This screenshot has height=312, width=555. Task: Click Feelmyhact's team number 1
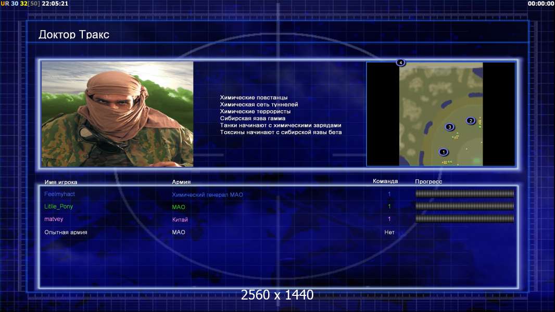pos(389,194)
